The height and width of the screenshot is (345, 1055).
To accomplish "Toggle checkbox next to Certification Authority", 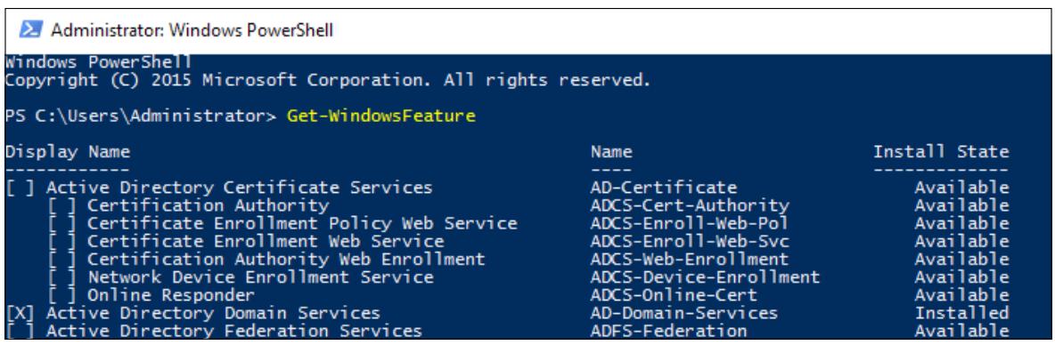I will [x=61, y=205].
